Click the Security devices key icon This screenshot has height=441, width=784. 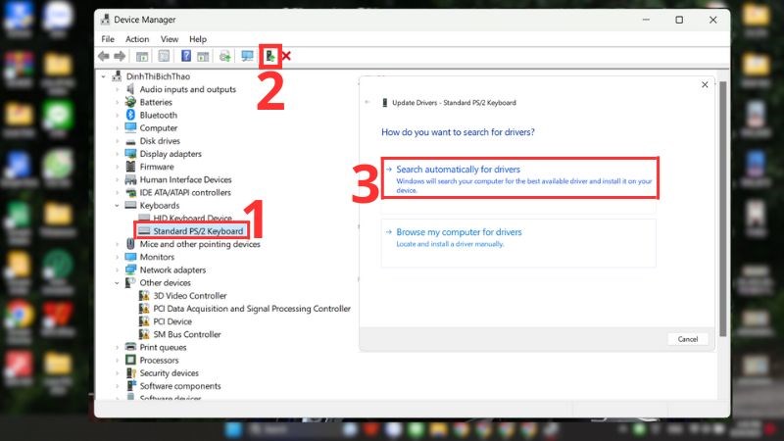coord(130,373)
